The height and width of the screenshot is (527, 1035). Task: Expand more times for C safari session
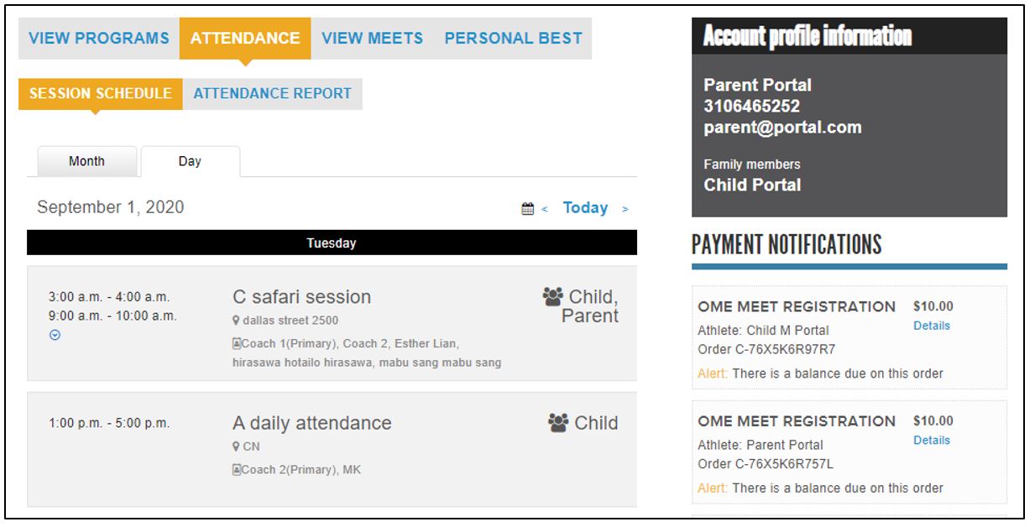(x=55, y=335)
